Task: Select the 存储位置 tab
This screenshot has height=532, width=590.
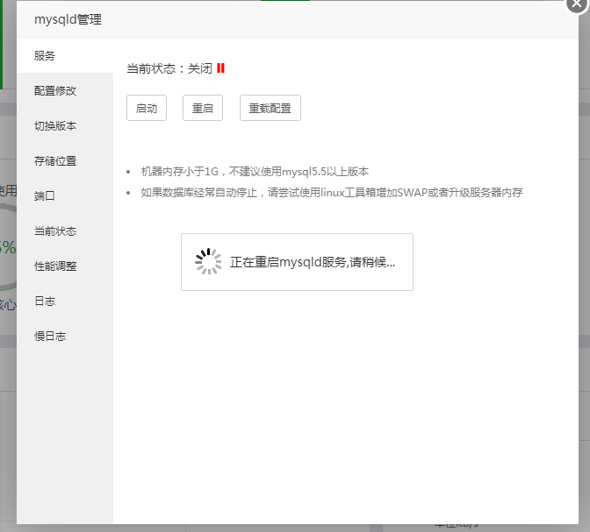Action: pyautogui.click(x=65, y=160)
